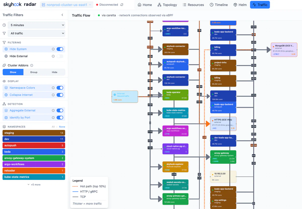
Task: Open the Helm tab
Action: (x=240, y=5)
